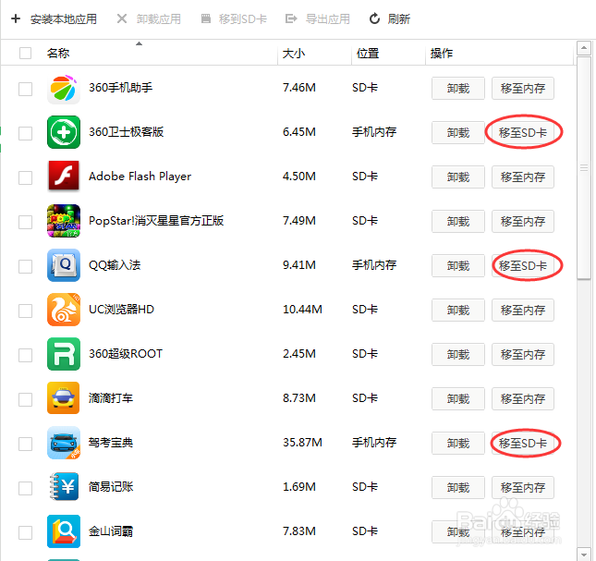
Task: Click the SD card icon in the toolbar
Action: pos(206,18)
